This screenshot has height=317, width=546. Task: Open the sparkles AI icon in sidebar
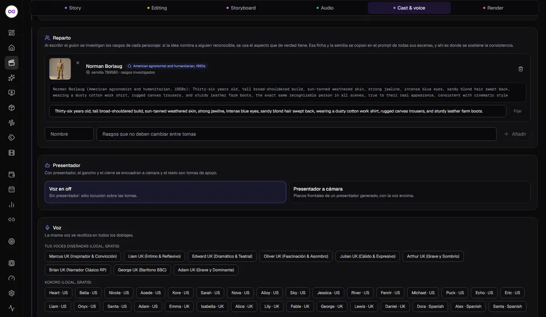11,78
